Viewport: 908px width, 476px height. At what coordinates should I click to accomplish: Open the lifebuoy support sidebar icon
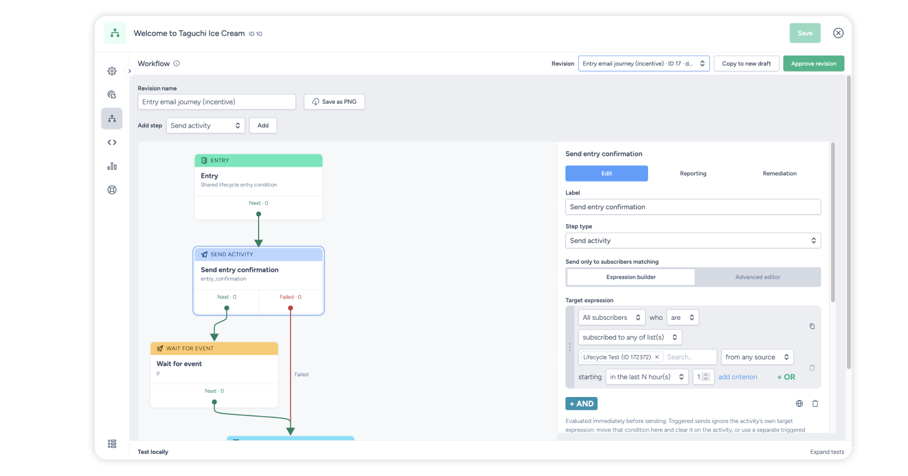click(x=112, y=190)
